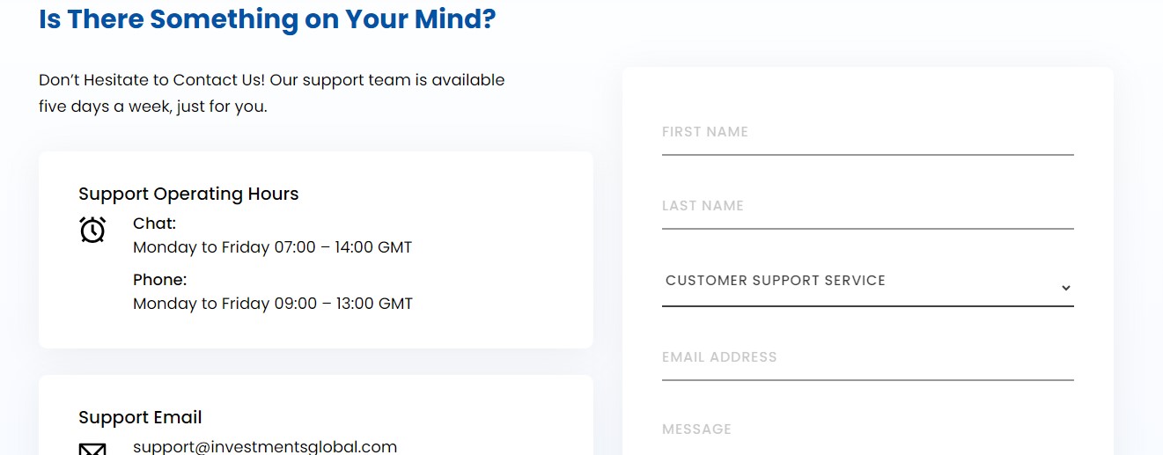Viewport: 1163px width, 455px height.
Task: Select the "Chat:" label
Action: pyautogui.click(x=155, y=224)
